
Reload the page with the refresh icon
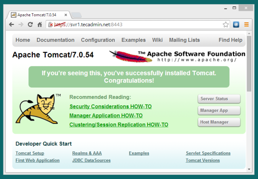tap(31, 25)
